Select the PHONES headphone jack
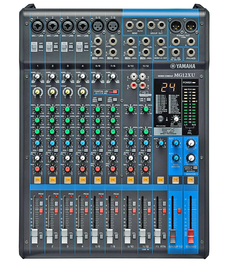The height and width of the screenshot is (264, 228). tap(191, 52)
